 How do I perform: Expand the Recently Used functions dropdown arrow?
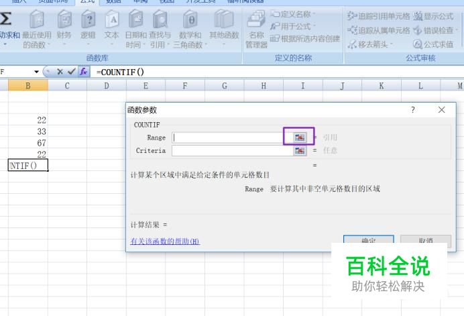pos(48,45)
